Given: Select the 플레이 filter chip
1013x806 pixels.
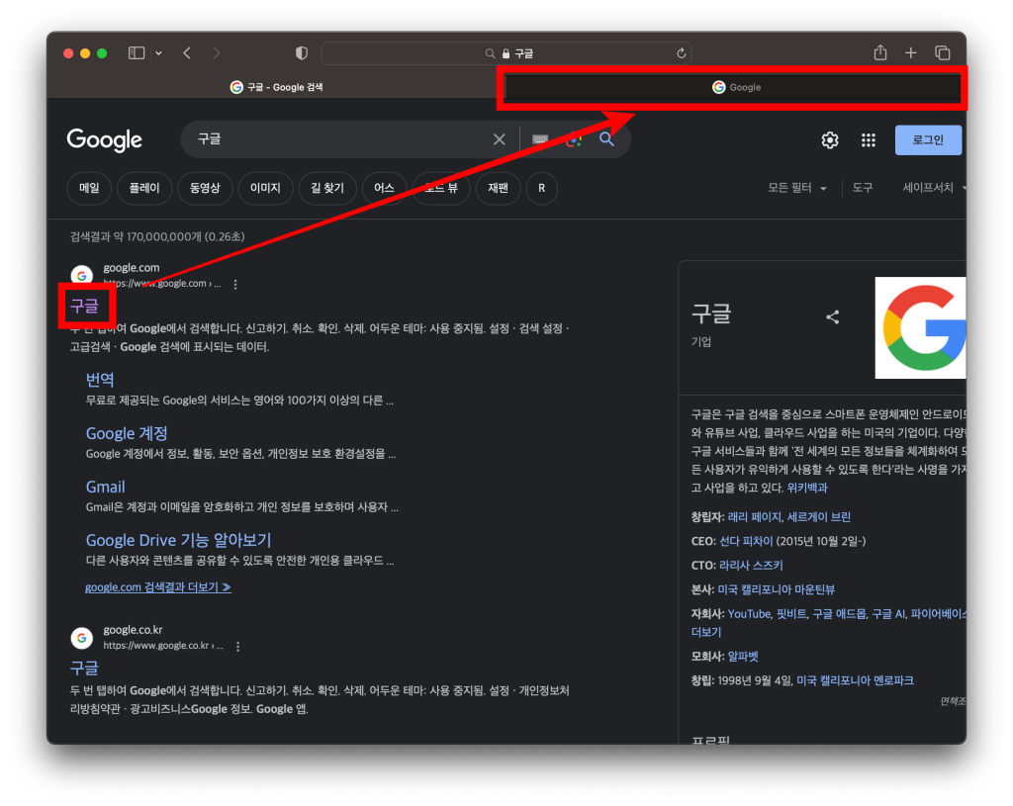Looking at the screenshot, I should pos(144,188).
